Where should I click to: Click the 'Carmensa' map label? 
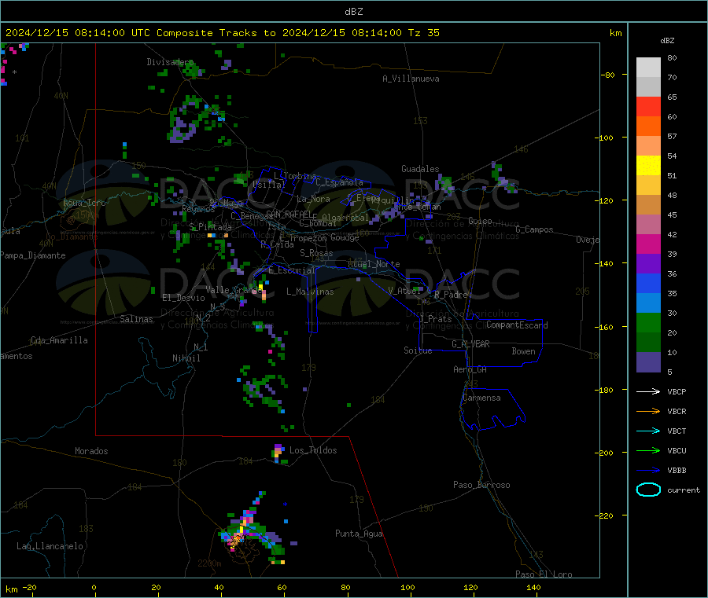[x=481, y=398]
